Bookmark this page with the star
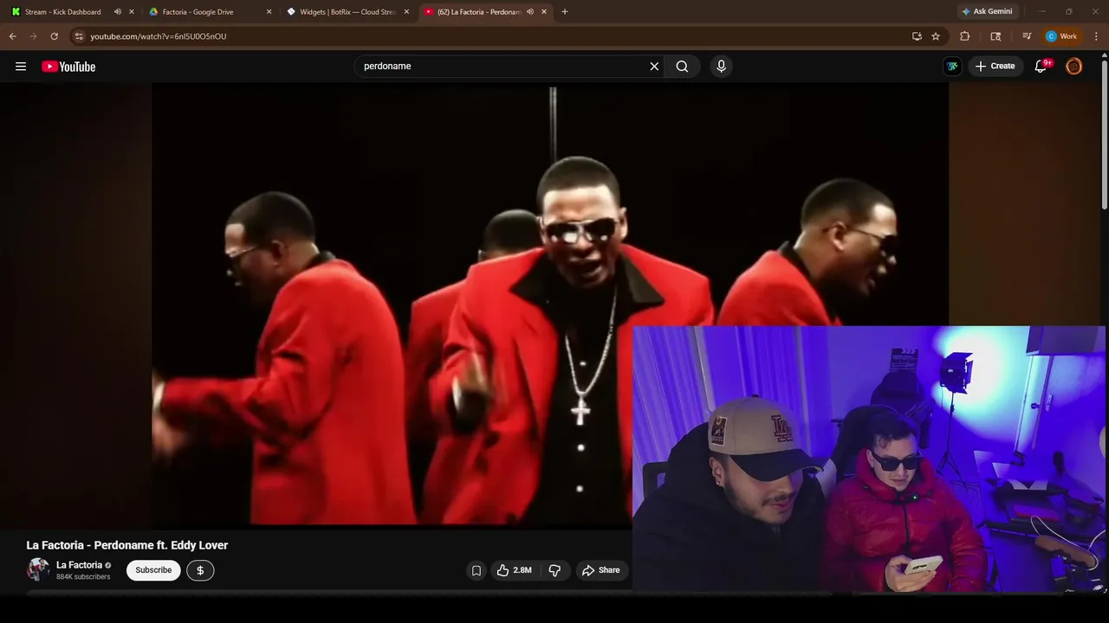The image size is (1109, 623). [936, 36]
